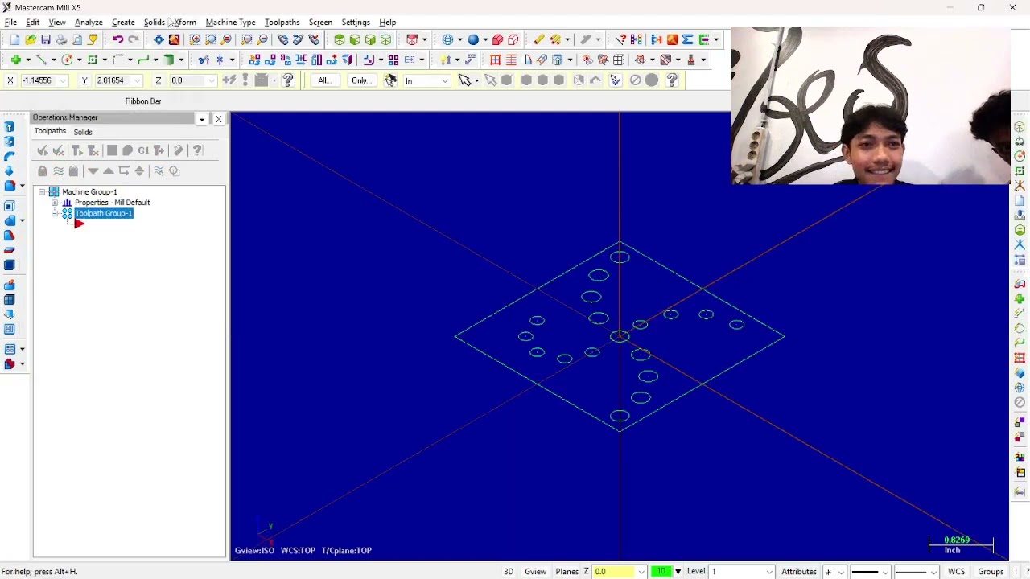Click the Attributes button in status bar
Screen dimensions: 1030x579
(x=799, y=572)
